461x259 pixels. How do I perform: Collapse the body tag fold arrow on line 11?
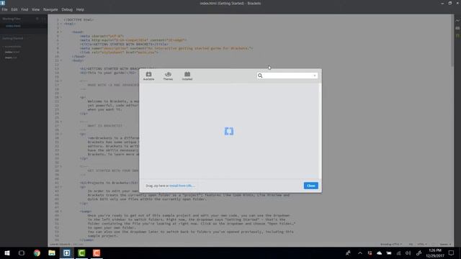61,60
